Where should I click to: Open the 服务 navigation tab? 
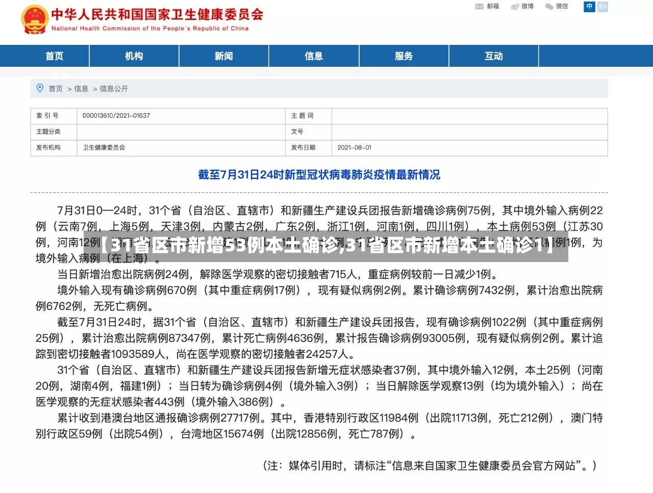pos(404,56)
